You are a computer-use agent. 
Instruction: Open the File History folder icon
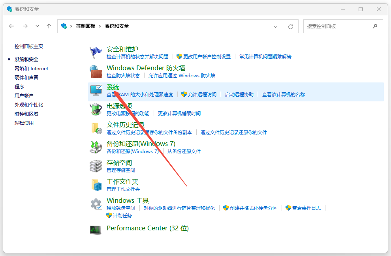click(x=96, y=128)
